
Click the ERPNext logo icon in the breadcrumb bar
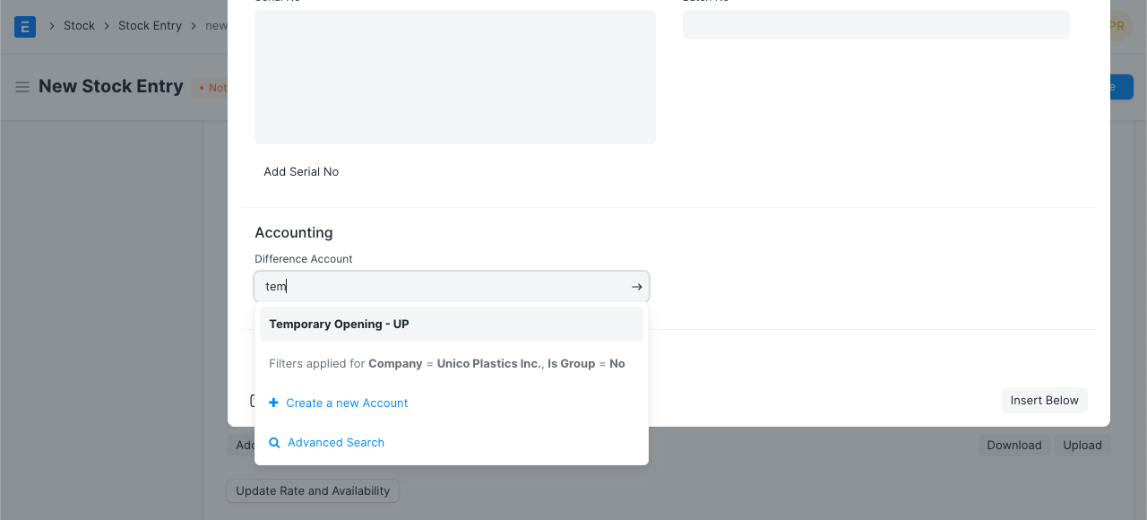(25, 26)
